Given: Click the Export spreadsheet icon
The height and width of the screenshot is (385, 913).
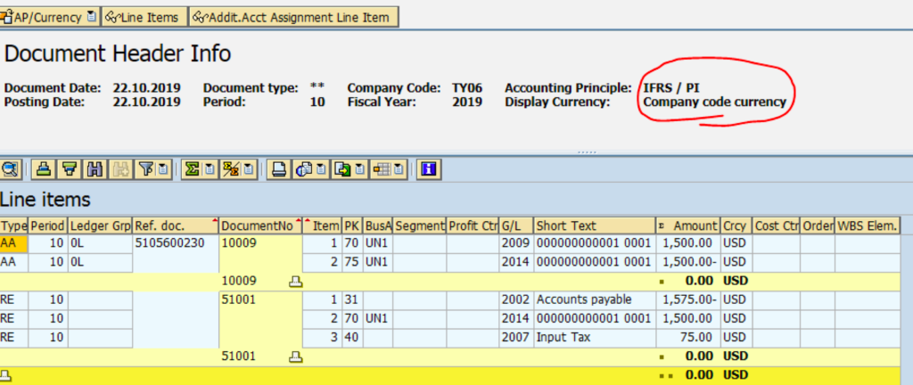Looking at the screenshot, I should 340,168.
